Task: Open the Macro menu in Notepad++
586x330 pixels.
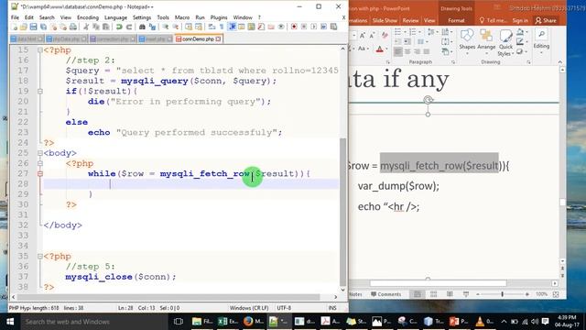Action: click(x=182, y=17)
